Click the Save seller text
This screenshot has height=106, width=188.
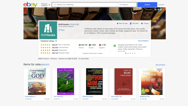point(63,30)
